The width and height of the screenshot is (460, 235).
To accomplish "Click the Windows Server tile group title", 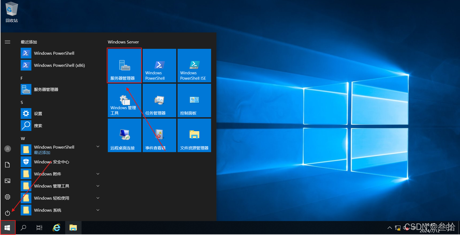I will coord(123,42).
